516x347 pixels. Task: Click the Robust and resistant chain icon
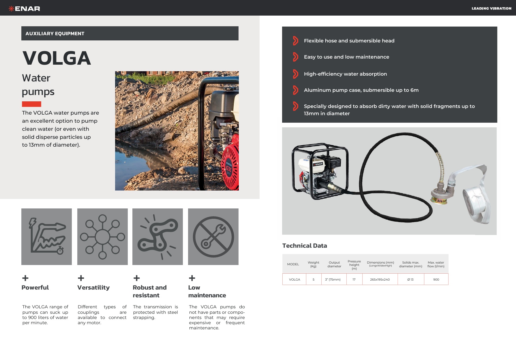click(x=157, y=237)
